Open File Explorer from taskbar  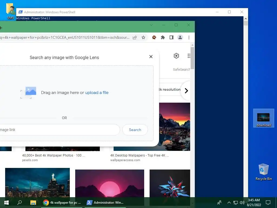33,203
